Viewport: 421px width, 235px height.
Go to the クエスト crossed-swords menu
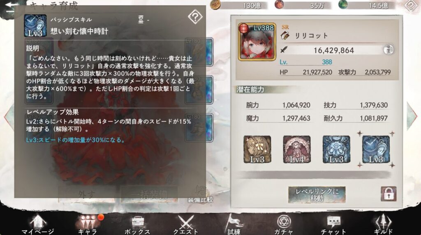pos(185,225)
